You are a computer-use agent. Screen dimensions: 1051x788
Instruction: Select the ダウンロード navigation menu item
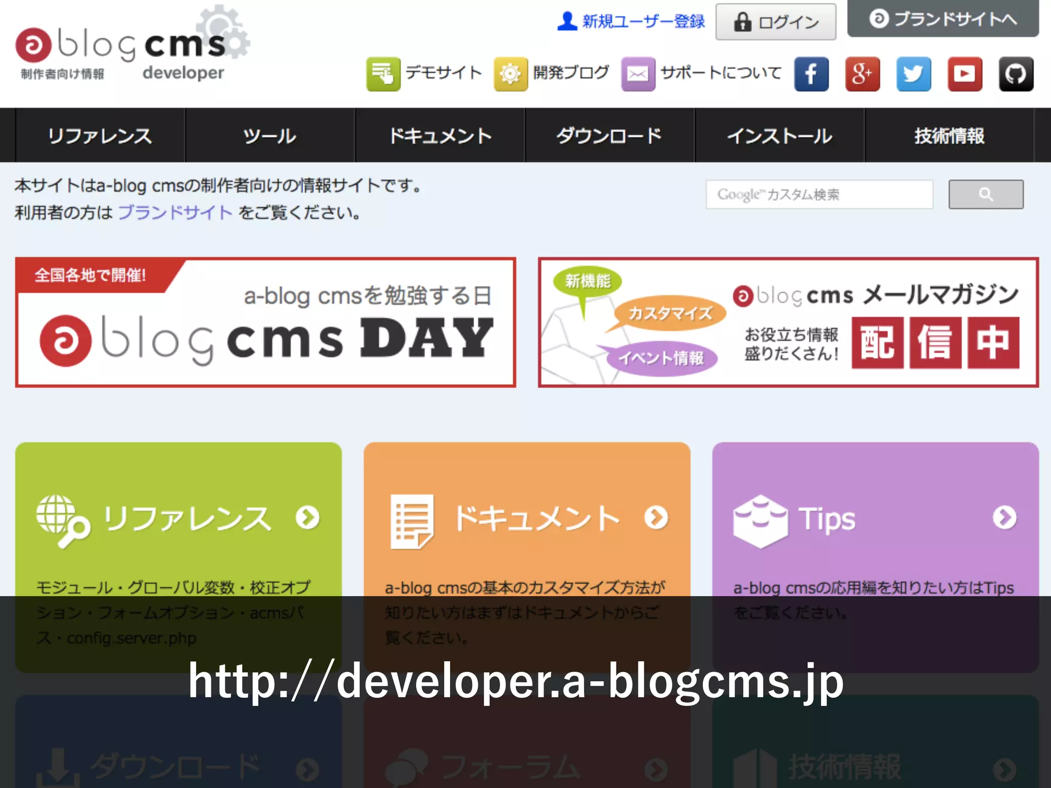click(x=610, y=135)
